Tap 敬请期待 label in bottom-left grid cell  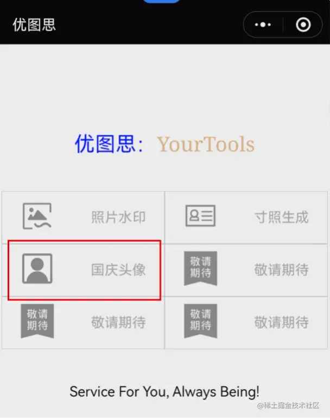click(x=118, y=322)
